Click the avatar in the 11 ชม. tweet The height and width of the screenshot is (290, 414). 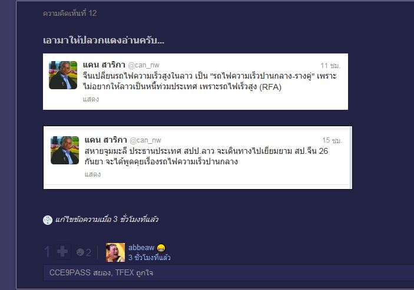pos(63,75)
